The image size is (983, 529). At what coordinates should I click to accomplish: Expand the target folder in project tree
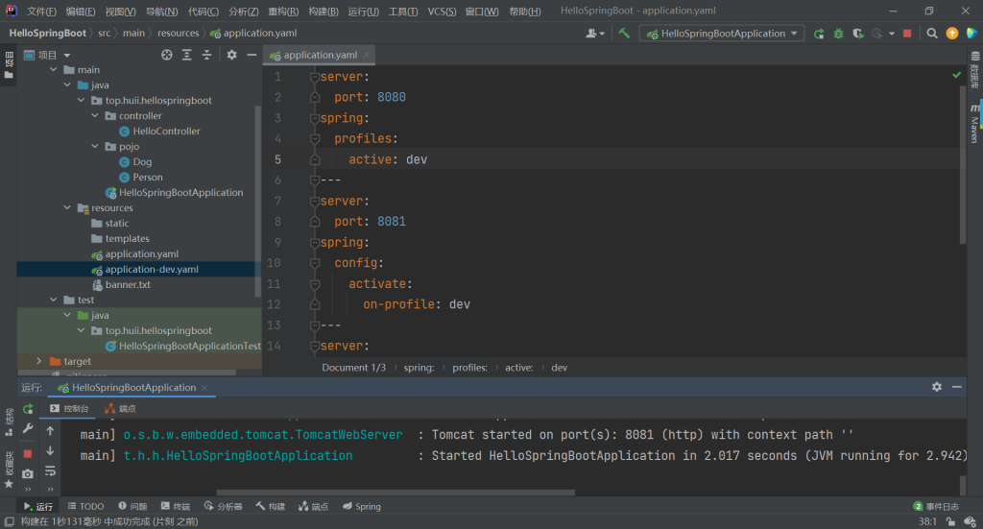(39, 361)
